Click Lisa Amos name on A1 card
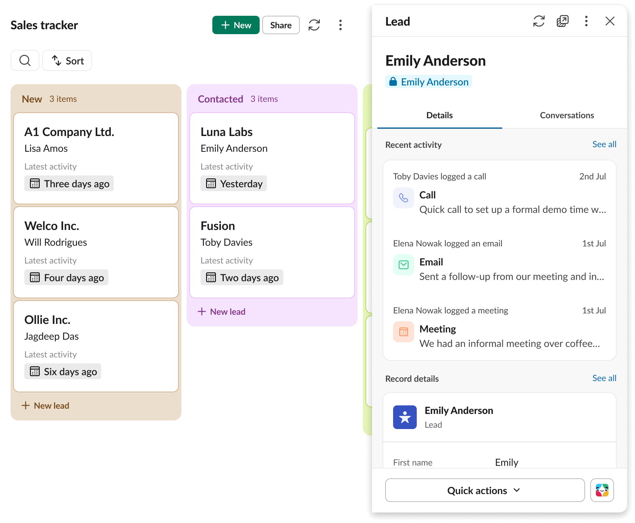Viewport: 635px width, 523px height. point(46,148)
